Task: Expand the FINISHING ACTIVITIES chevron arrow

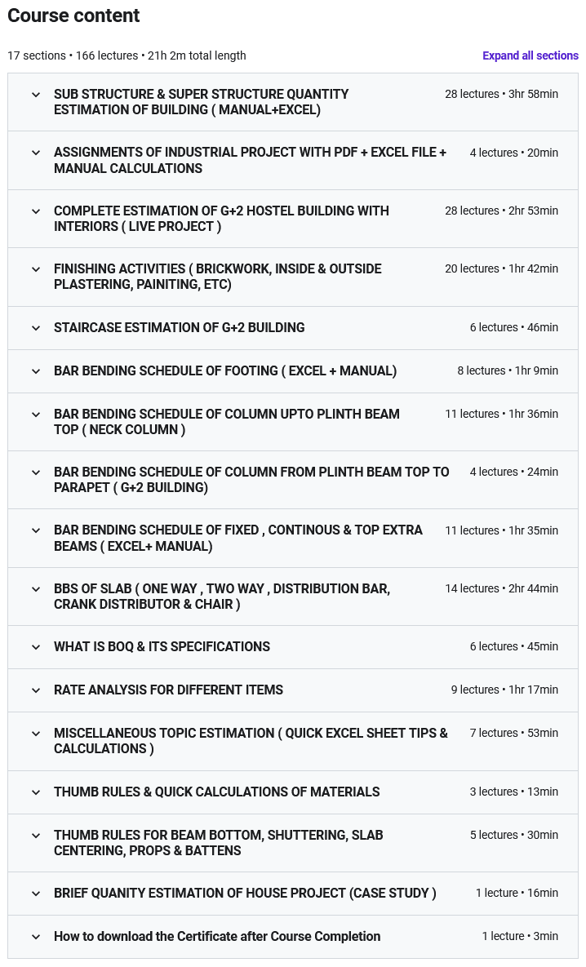Action: [x=36, y=268]
